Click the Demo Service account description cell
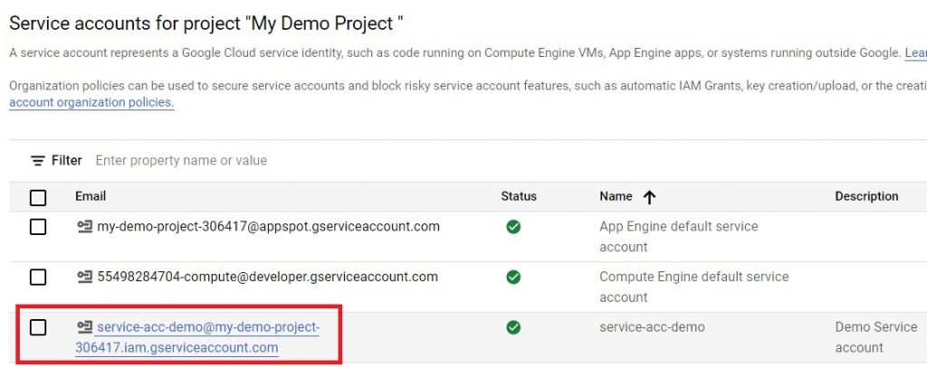This screenshot has height=367, width=927. (x=876, y=337)
